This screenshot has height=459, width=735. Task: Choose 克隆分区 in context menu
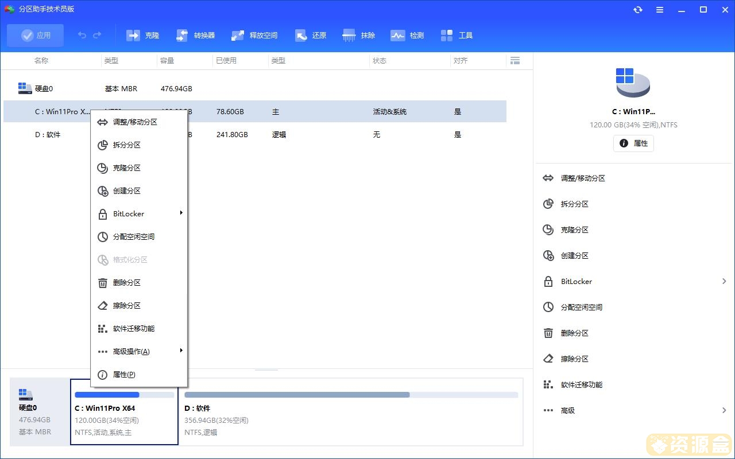(139, 168)
